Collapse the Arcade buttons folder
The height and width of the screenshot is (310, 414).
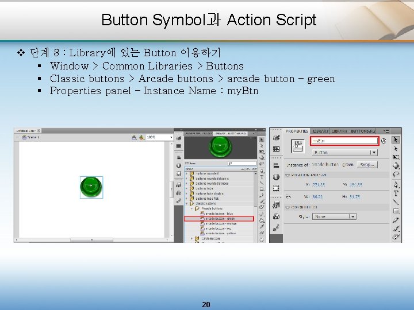pyautogui.click(x=192, y=208)
